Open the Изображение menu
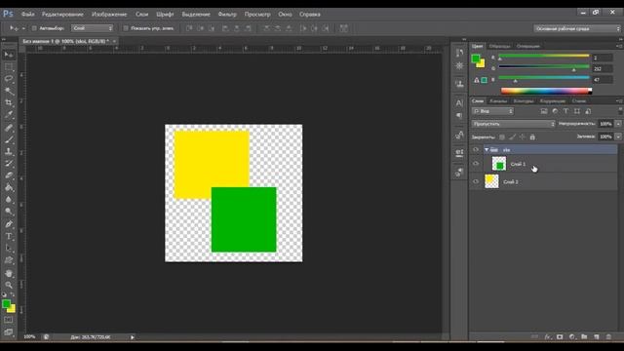The image size is (624, 351). click(109, 14)
